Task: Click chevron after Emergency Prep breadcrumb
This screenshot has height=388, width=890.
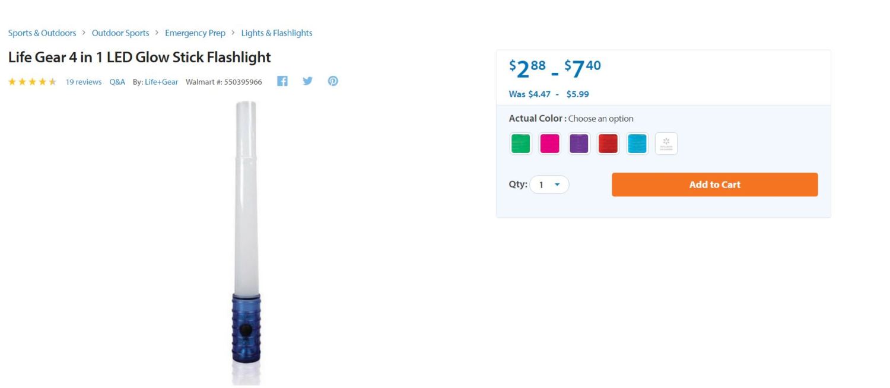Action: coord(234,33)
